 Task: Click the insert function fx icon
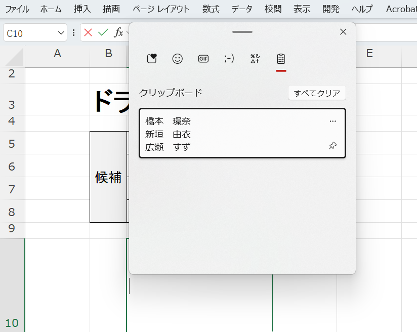[x=118, y=33]
